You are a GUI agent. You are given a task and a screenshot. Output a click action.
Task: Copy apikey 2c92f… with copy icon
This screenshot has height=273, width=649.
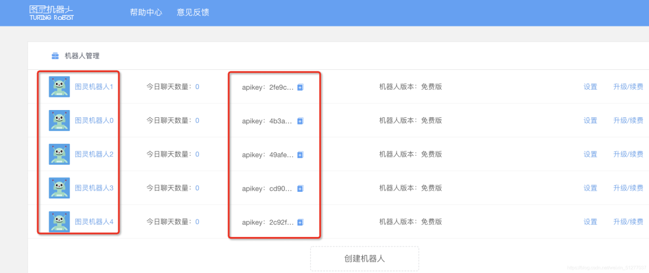tap(300, 222)
